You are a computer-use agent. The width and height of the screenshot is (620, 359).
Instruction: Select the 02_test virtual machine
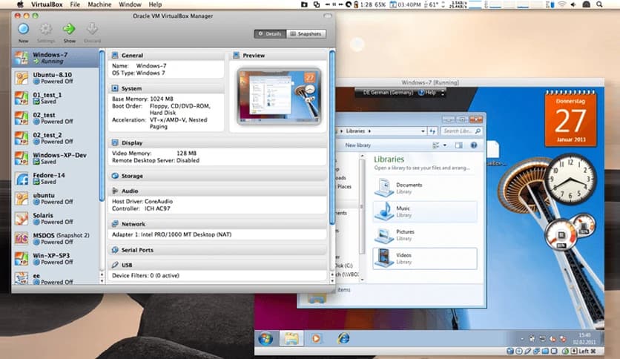[56, 118]
